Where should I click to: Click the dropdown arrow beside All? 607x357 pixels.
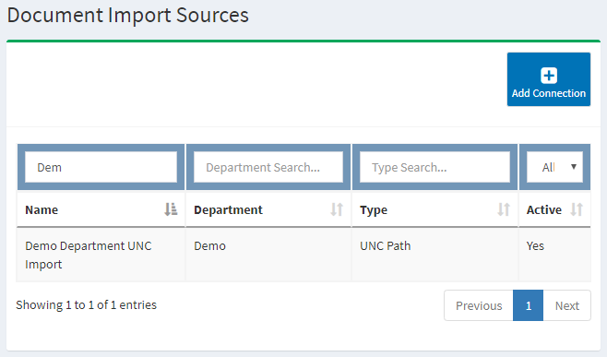click(x=574, y=167)
